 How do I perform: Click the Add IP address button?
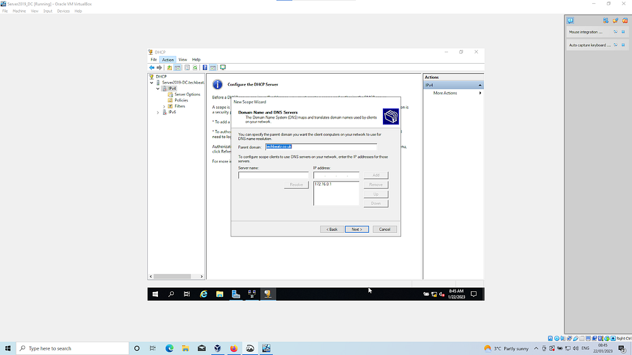[375, 175]
